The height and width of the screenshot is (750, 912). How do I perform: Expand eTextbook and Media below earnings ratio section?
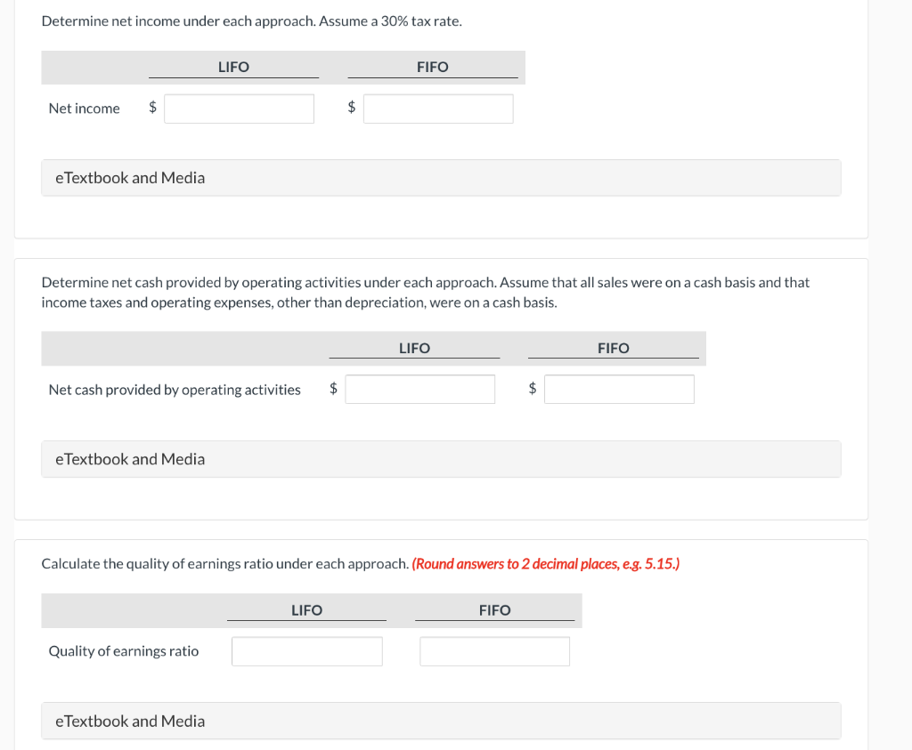tap(130, 721)
